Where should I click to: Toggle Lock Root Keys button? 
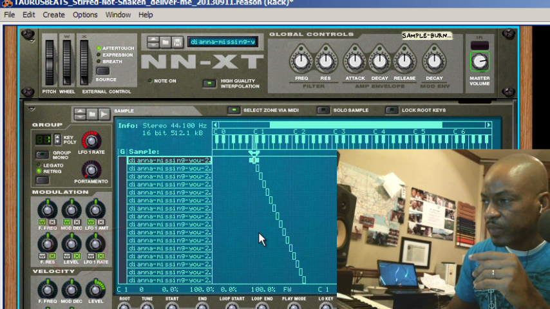(x=392, y=110)
